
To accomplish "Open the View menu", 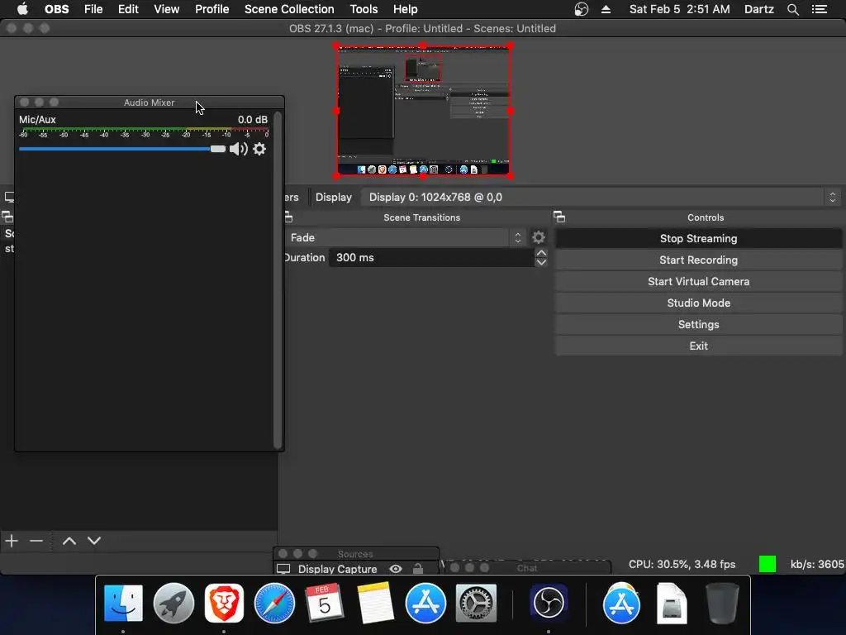I will (166, 9).
